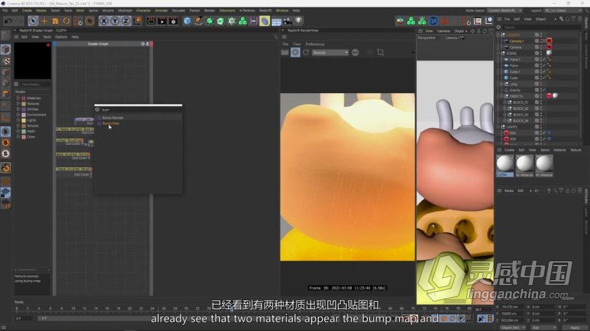Toggle the X axis lock
Viewport: 590px width, 331px height.
103,21
